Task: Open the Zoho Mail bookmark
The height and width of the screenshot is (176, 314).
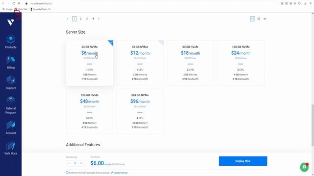Action: [21, 9]
